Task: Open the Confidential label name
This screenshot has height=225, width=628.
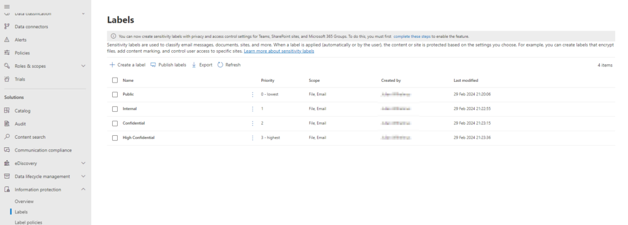Action: tap(134, 124)
